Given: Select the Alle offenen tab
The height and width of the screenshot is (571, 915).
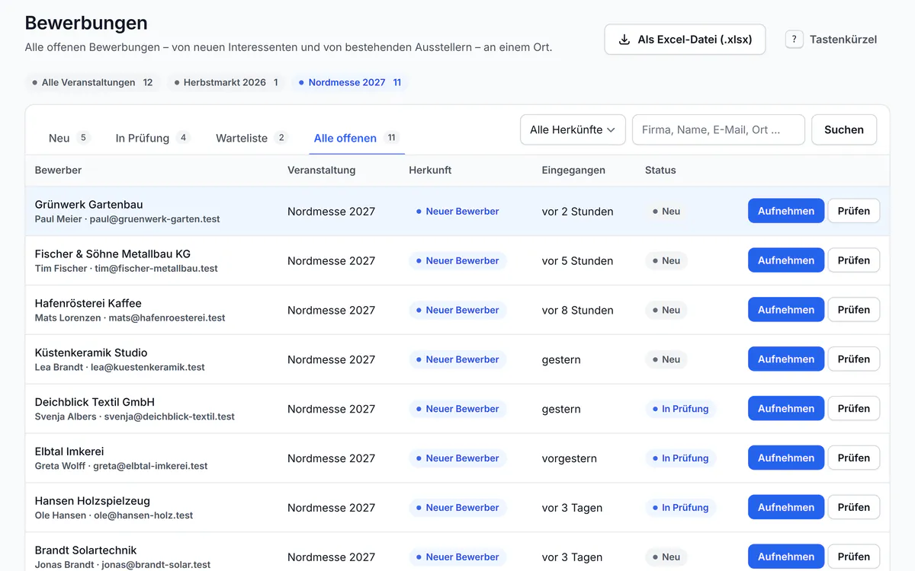Looking at the screenshot, I should point(357,138).
